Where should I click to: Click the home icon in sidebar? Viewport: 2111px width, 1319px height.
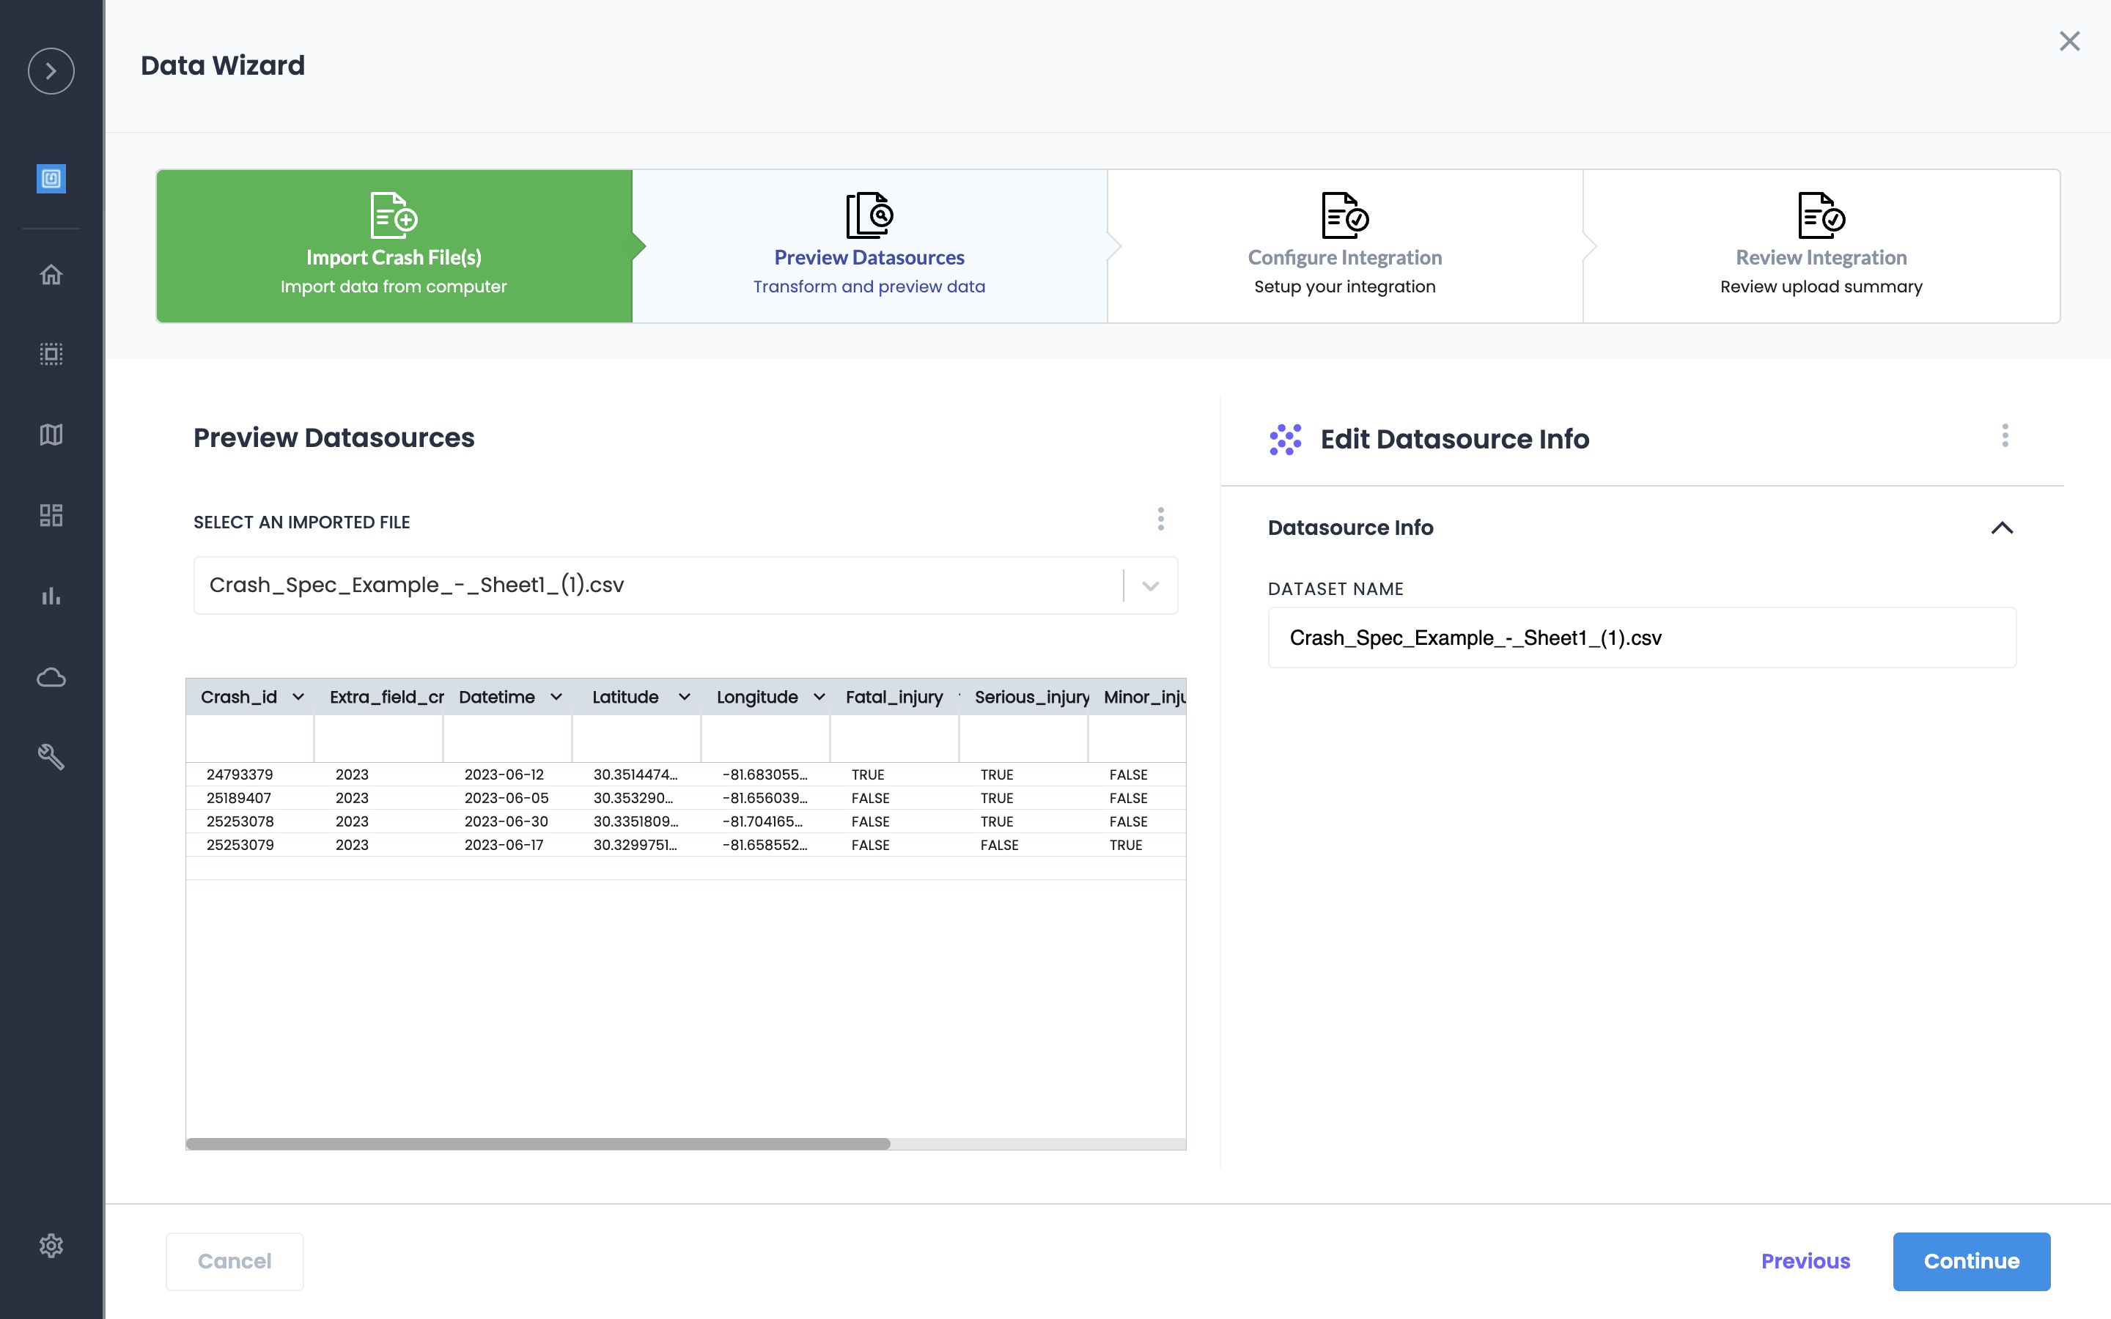[x=51, y=275]
